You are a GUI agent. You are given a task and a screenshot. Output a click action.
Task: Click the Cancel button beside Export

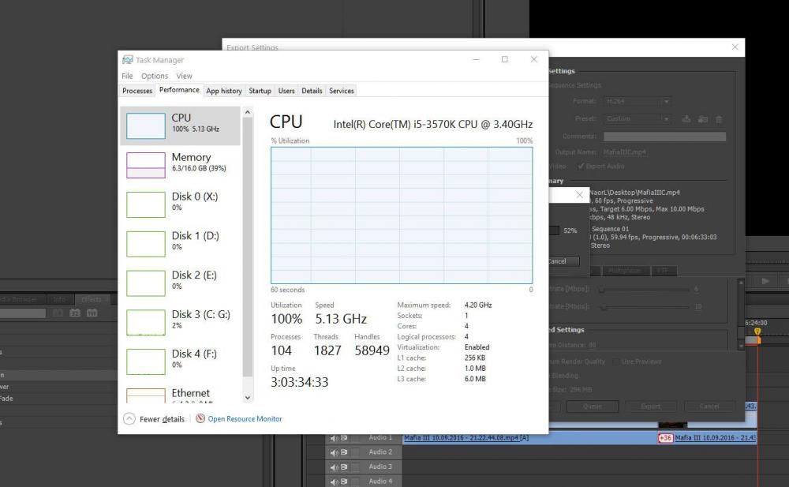tap(709, 406)
